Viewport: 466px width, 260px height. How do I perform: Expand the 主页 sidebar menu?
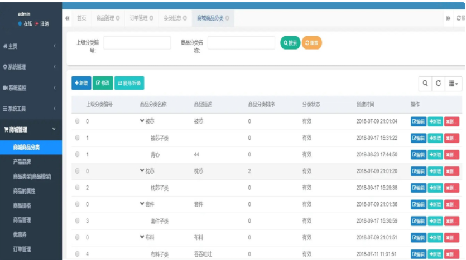tap(31, 46)
